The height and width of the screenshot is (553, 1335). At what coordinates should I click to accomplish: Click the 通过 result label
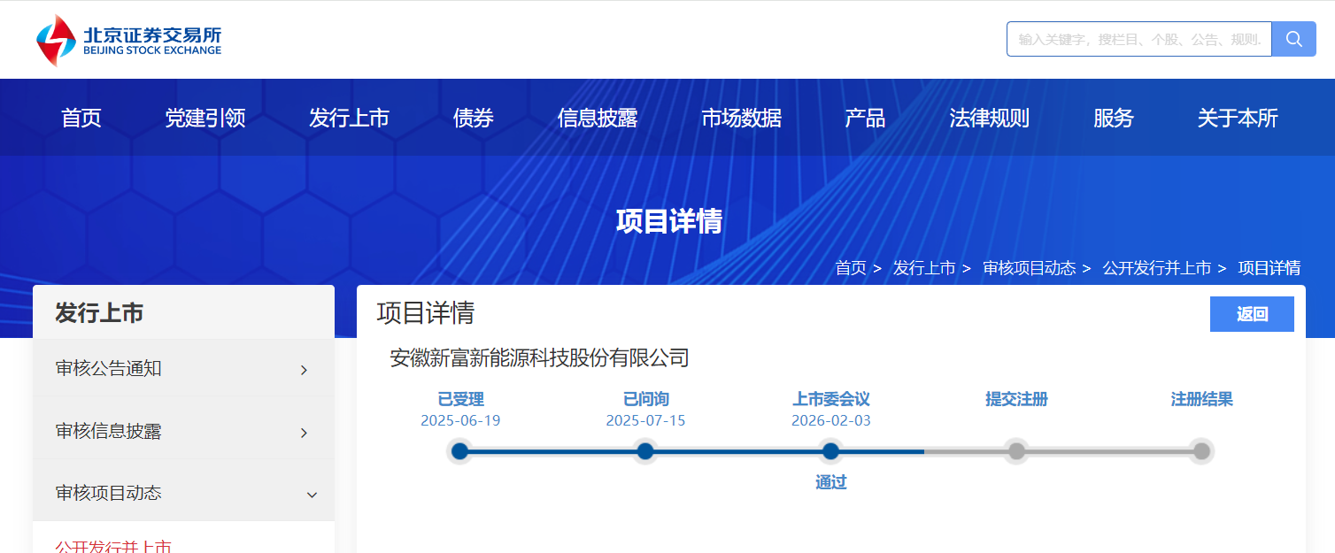pos(831,482)
